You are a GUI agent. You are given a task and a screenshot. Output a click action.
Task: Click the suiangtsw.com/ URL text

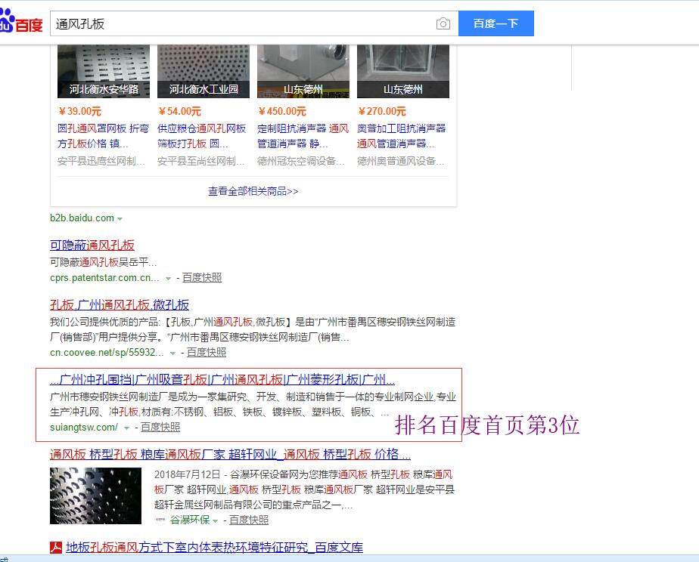[84, 428]
